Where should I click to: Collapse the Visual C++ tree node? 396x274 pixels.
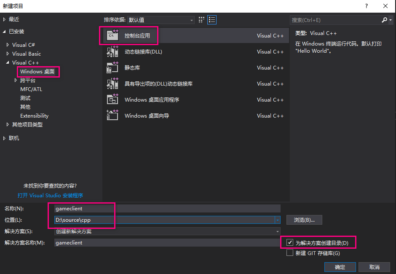(8, 62)
